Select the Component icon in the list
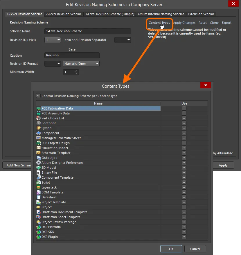 click(x=39, y=133)
